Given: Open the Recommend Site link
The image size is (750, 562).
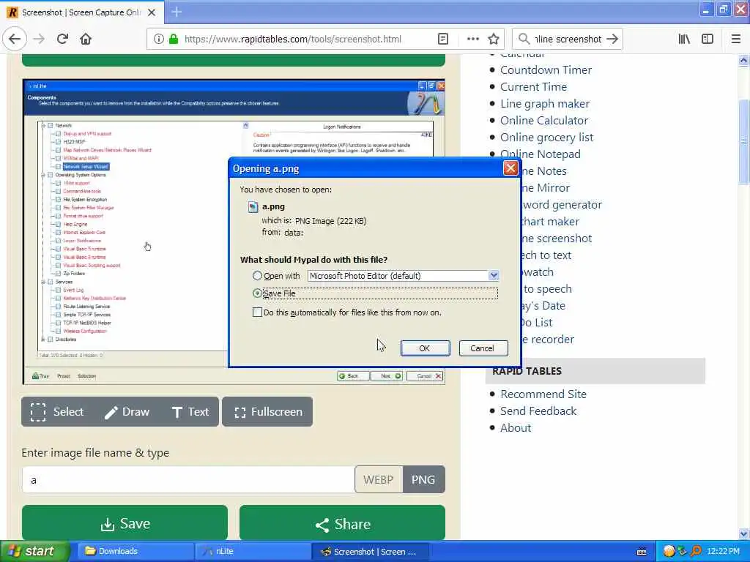Looking at the screenshot, I should click(x=543, y=394).
